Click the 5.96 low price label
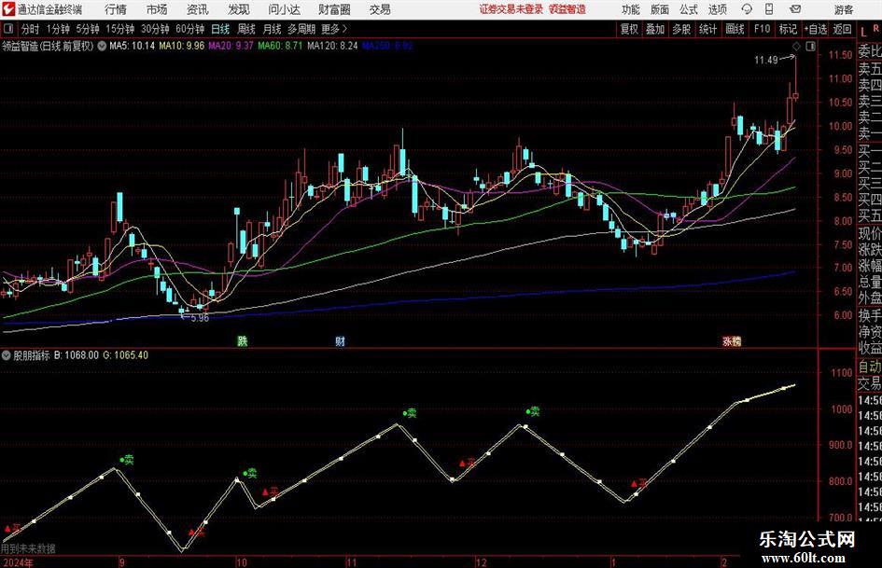 coord(200,318)
